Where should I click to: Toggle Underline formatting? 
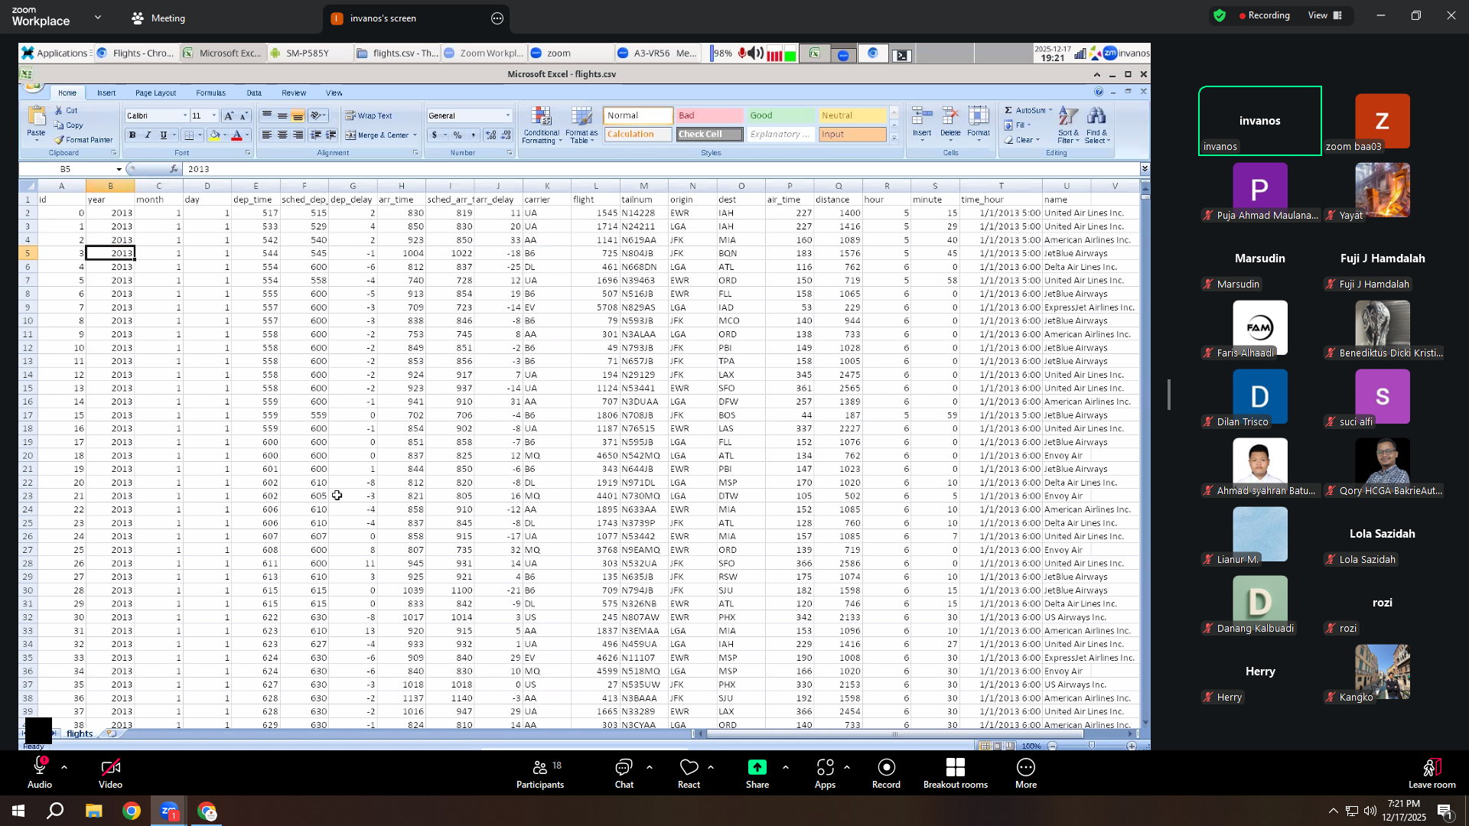coord(163,135)
